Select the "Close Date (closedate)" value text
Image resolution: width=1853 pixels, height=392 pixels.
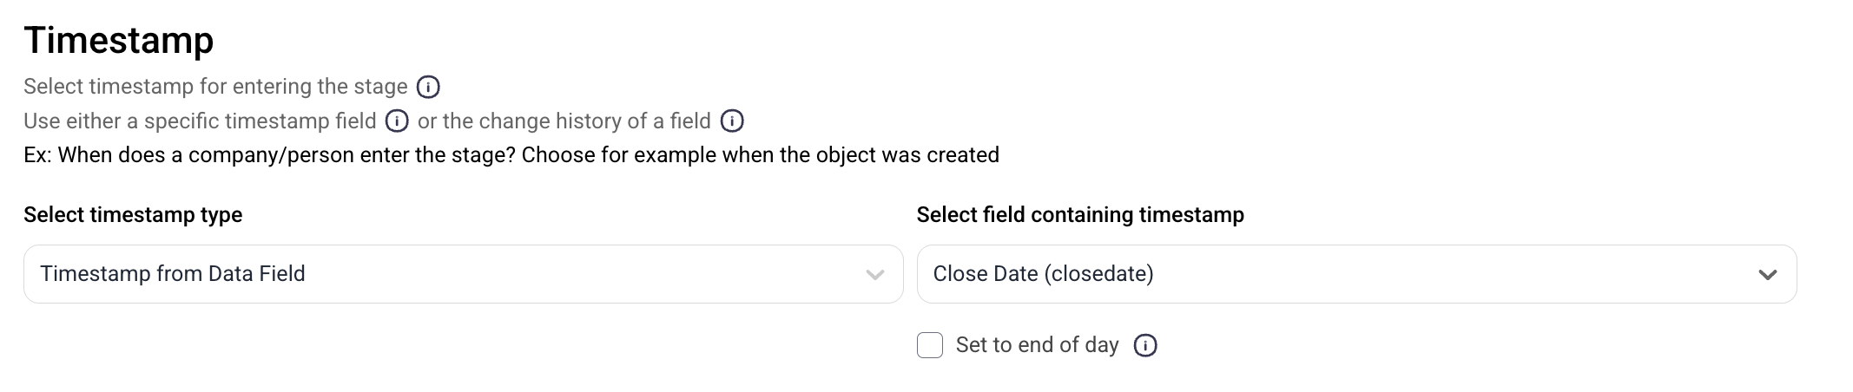(1043, 274)
